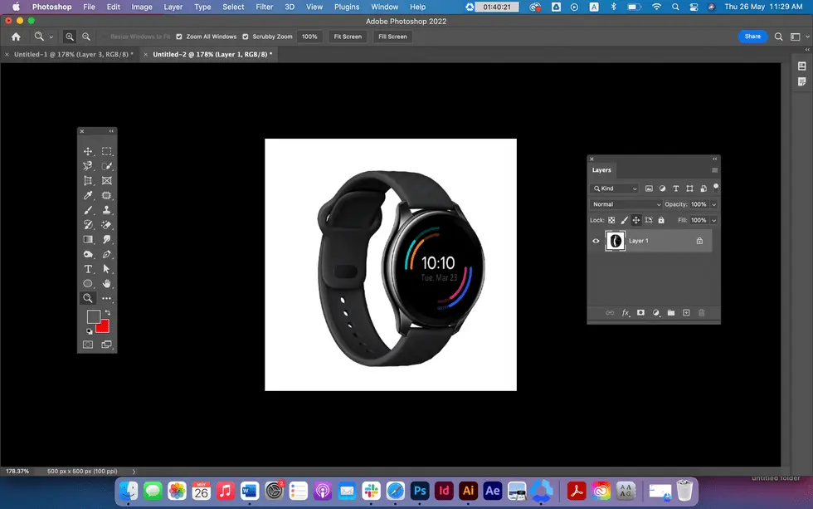Select the Eyedropper tool

87,195
